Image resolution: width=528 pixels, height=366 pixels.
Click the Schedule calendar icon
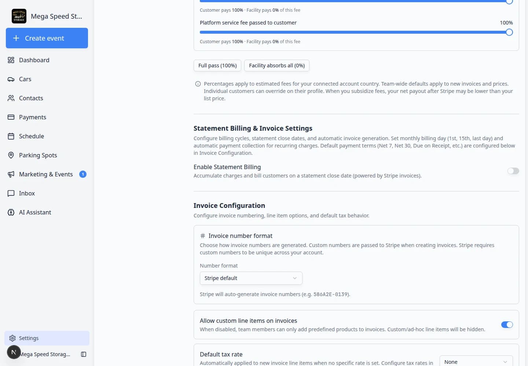(11, 136)
